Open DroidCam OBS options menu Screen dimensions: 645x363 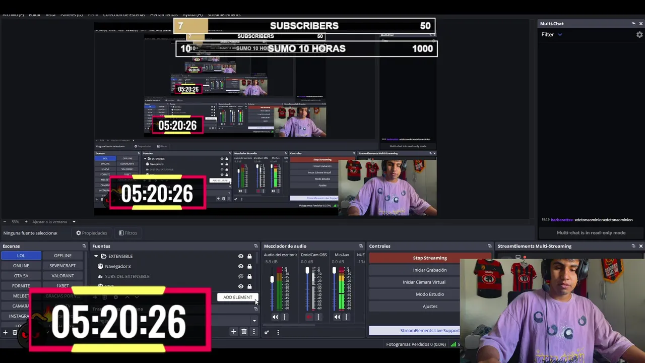318,317
